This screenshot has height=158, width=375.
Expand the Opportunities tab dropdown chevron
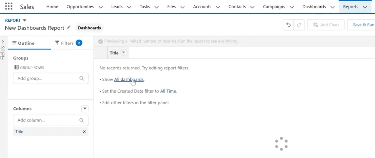(101, 7)
